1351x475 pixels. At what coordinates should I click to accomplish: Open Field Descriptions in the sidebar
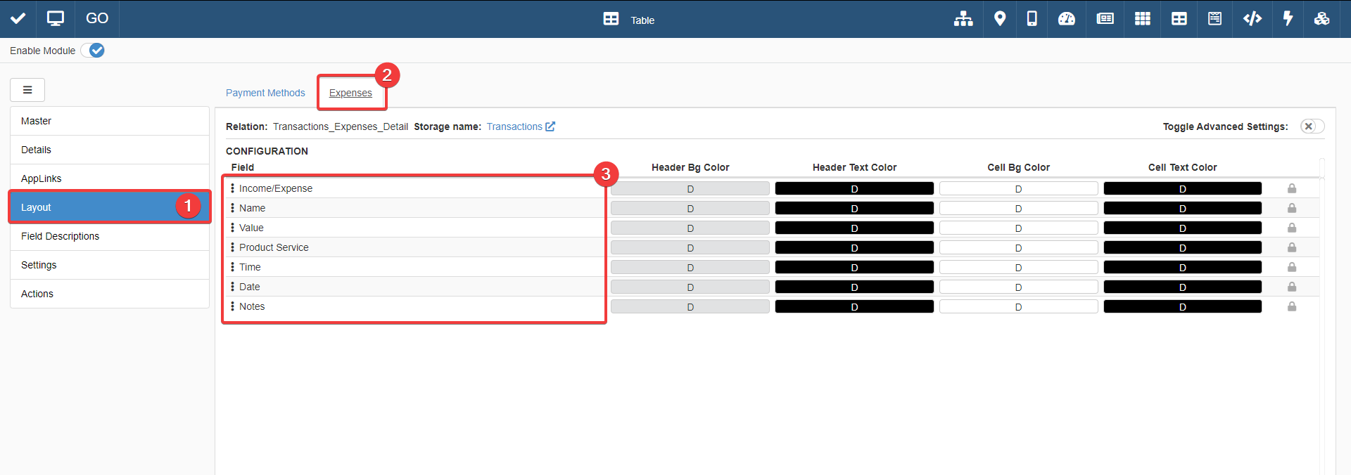tap(61, 236)
